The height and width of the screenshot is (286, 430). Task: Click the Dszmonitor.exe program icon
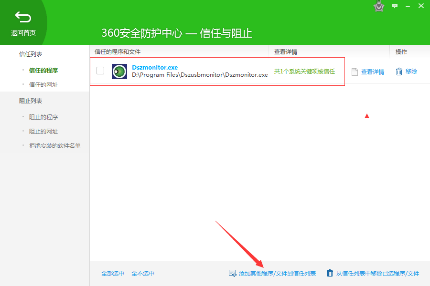click(119, 71)
